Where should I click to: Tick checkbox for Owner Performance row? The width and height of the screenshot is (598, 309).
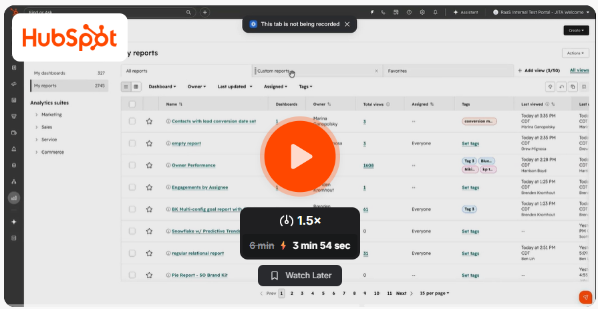132,165
